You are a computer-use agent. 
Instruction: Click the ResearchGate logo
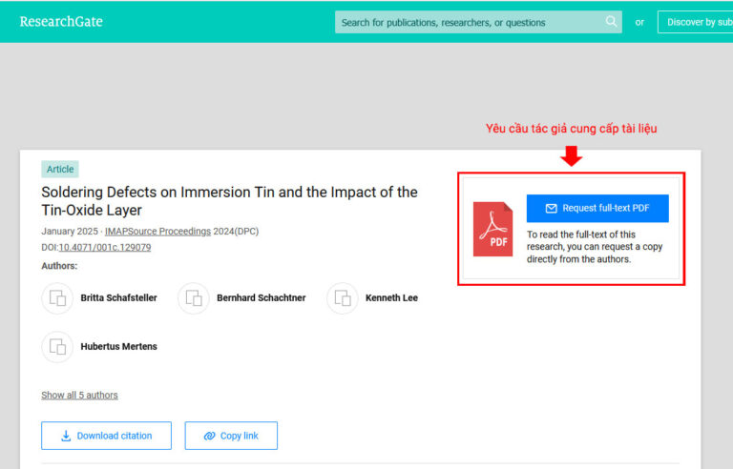pos(61,22)
